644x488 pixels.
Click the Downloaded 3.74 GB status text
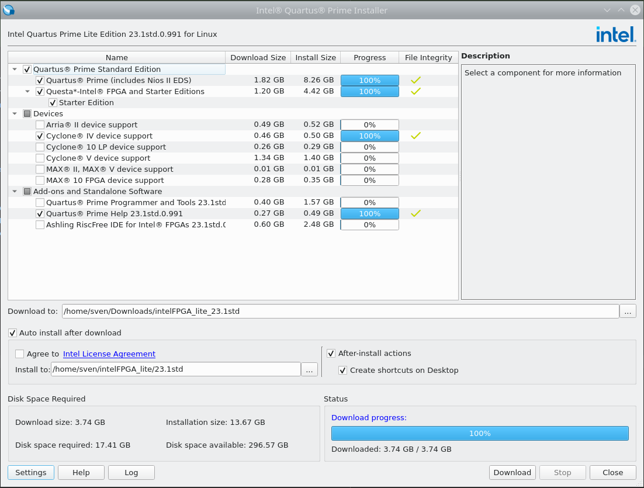tap(392, 449)
